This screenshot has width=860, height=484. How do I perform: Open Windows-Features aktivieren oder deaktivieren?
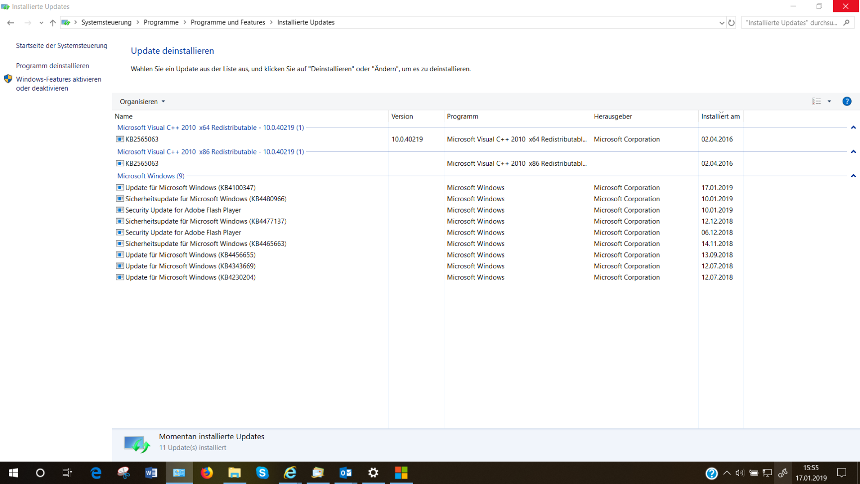[x=59, y=84]
